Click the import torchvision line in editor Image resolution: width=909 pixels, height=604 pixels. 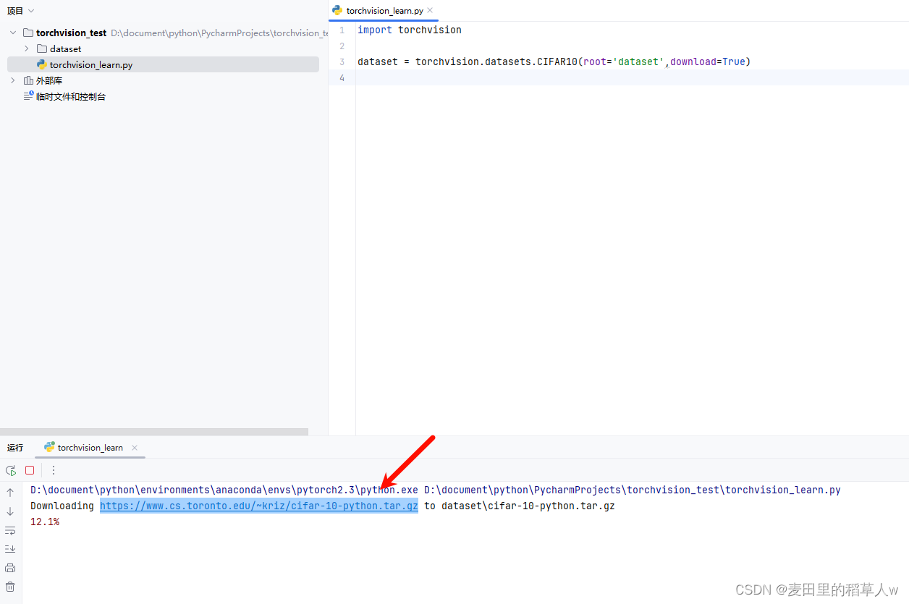click(410, 30)
